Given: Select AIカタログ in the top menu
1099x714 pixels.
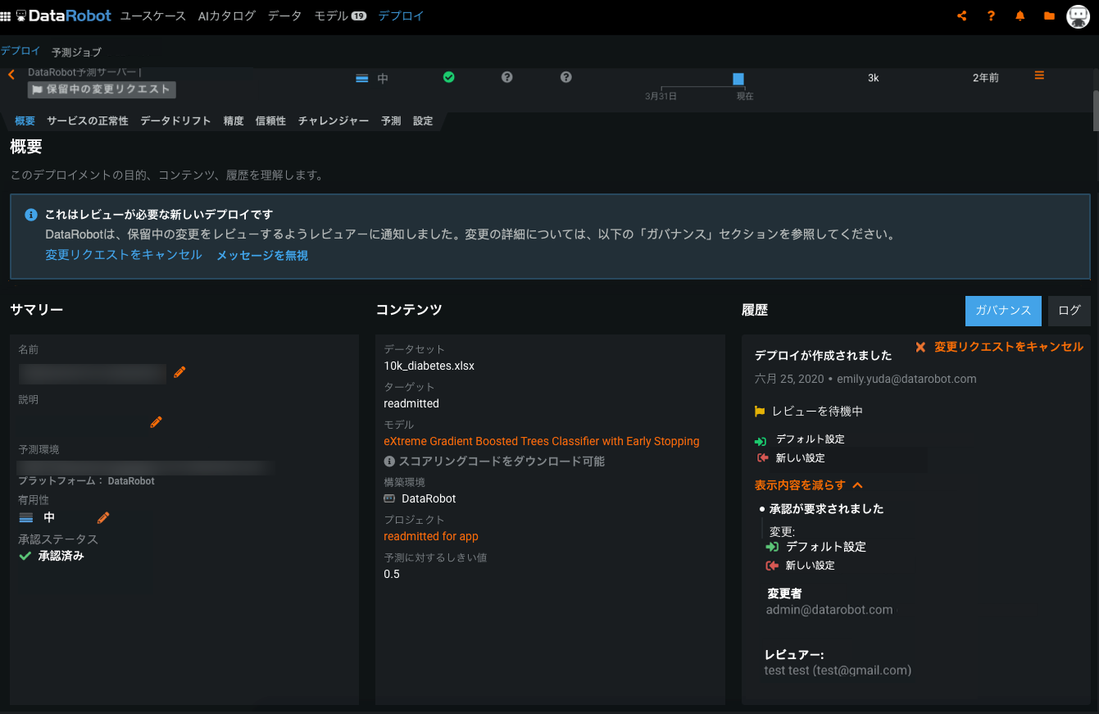Looking at the screenshot, I should tap(227, 16).
